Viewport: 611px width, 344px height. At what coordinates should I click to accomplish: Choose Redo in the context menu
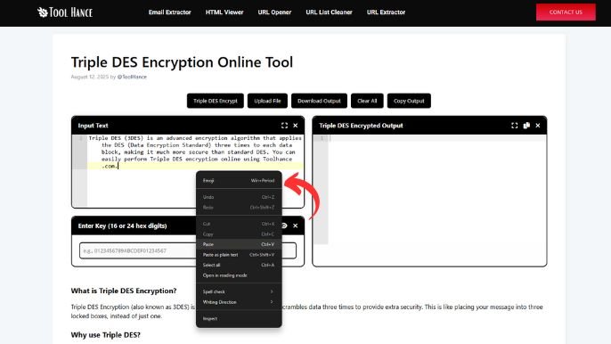point(239,208)
